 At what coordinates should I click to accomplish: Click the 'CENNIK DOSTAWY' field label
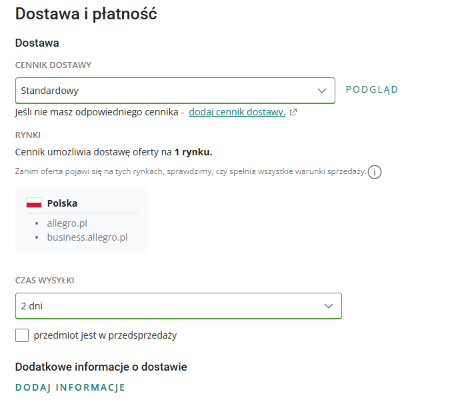[x=53, y=65]
